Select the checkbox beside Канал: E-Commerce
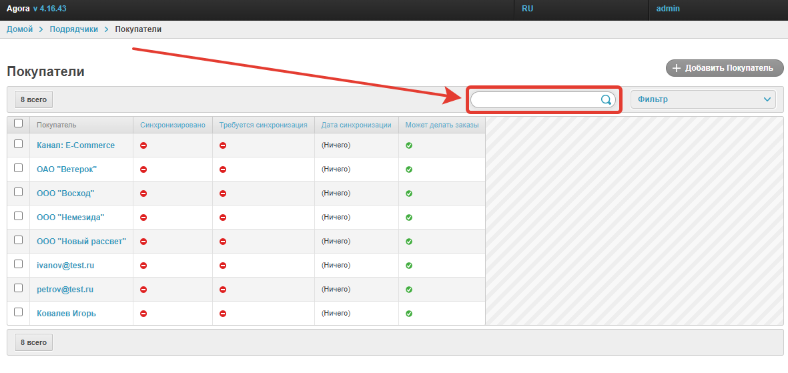This screenshot has width=788, height=373. (x=19, y=144)
